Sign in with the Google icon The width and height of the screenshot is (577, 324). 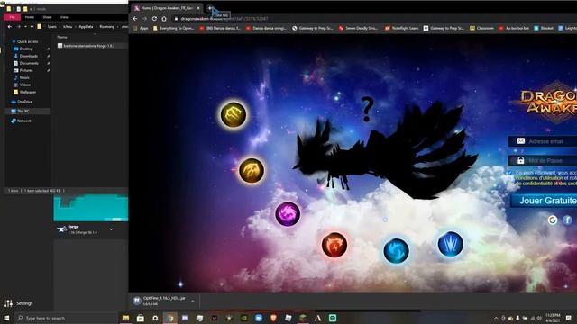coord(553,220)
